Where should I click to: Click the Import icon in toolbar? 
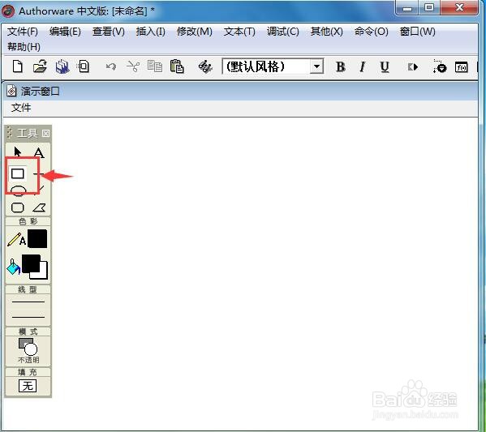84,66
